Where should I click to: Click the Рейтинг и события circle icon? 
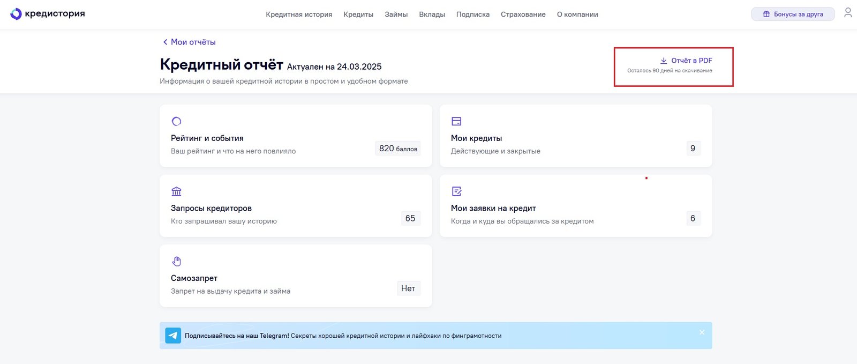176,121
